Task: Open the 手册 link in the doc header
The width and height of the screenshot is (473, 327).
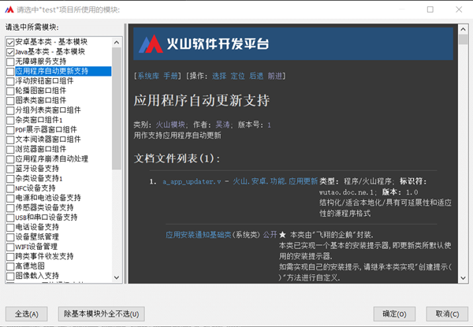Action: coord(171,76)
